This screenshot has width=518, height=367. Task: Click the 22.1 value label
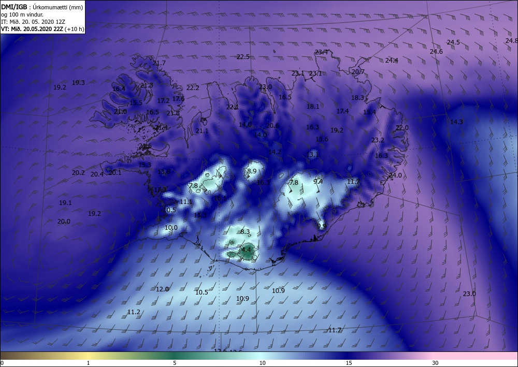tap(232, 107)
